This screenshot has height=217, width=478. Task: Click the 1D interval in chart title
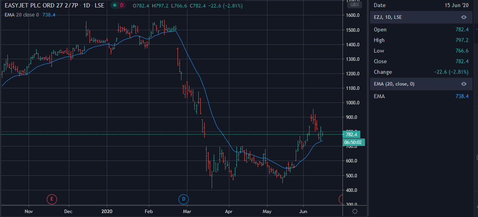(86, 6)
